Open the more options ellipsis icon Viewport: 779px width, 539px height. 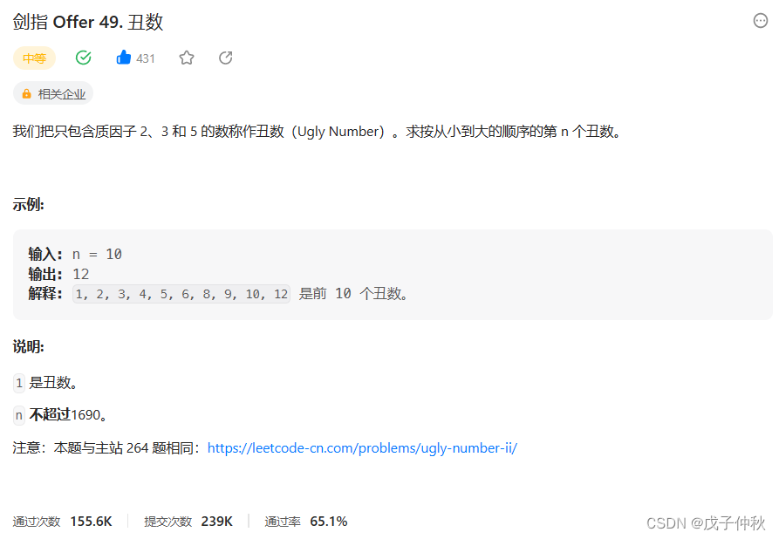tap(760, 21)
